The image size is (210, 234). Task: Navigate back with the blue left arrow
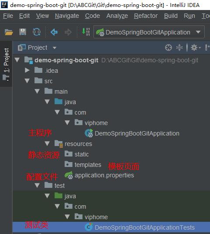pos(54,32)
